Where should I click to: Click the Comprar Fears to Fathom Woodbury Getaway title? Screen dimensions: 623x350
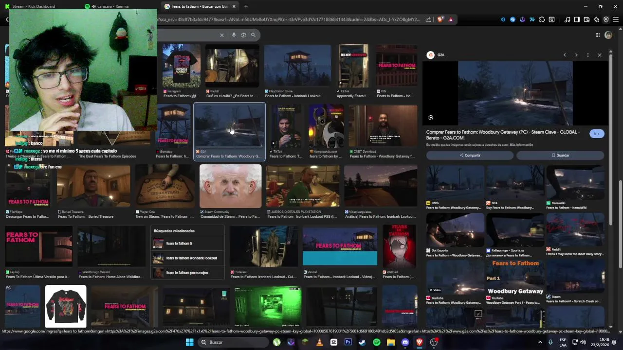pyautogui.click(x=503, y=135)
